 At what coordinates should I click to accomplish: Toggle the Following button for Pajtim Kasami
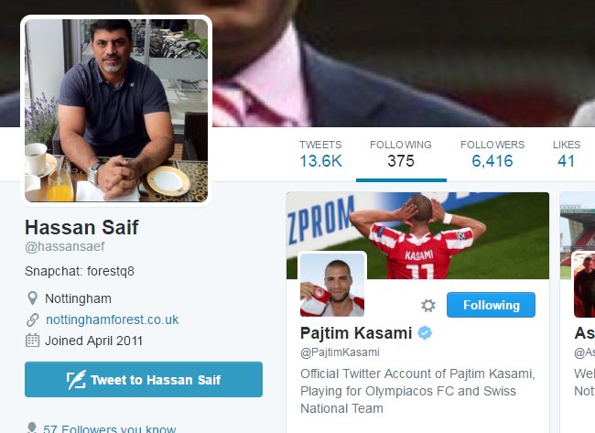tap(491, 305)
